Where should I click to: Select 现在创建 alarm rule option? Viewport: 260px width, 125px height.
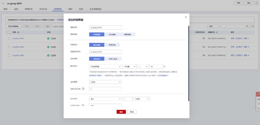(x=97, y=45)
